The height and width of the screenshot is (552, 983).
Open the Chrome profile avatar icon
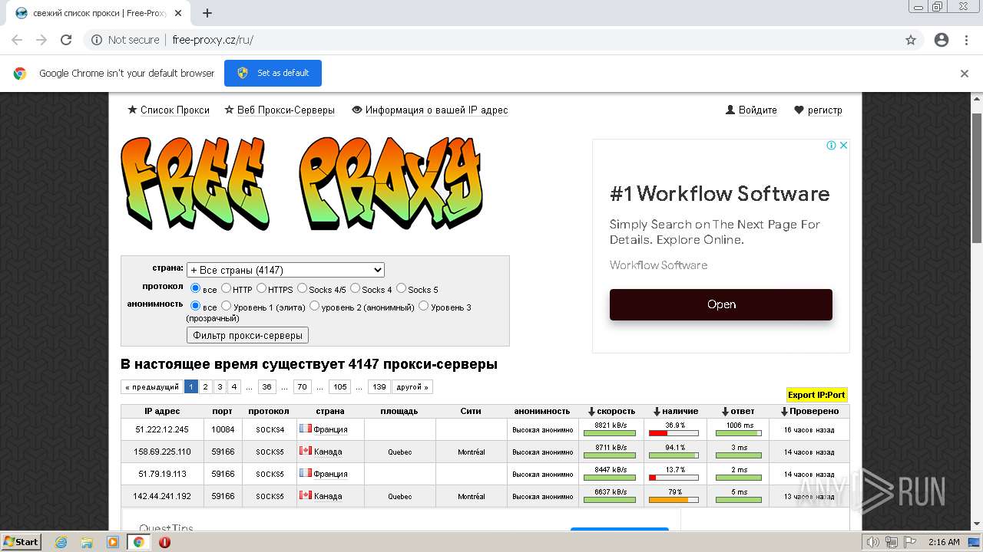[x=942, y=40]
